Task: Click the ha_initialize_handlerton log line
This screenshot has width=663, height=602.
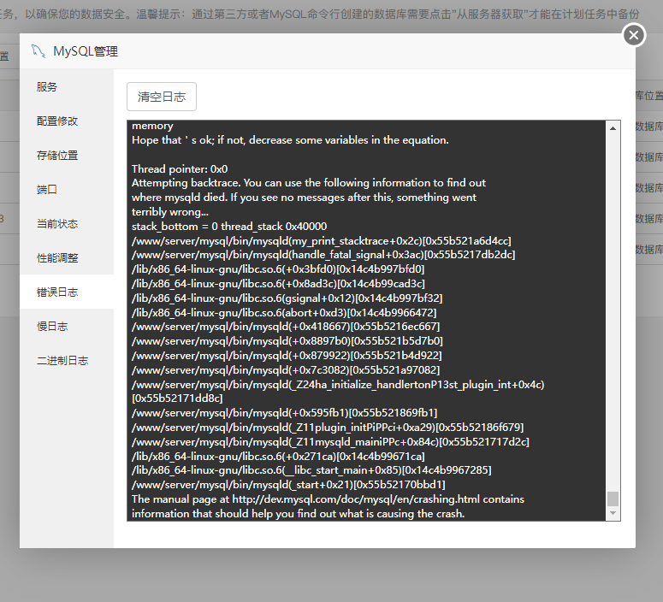Action: pos(338,391)
